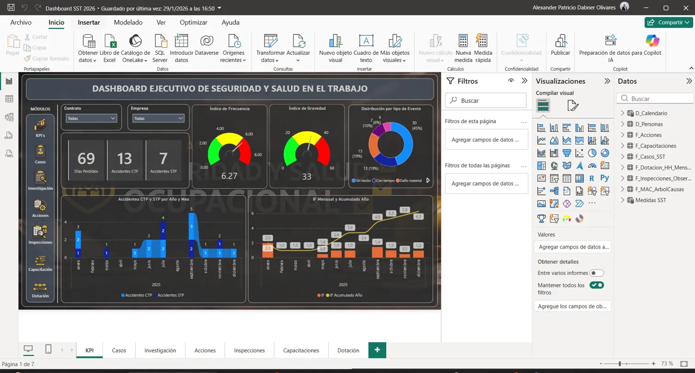Image resolution: width=695 pixels, height=373 pixels.
Task: Click the Casos module icon in dashboard
Action: click(x=40, y=155)
